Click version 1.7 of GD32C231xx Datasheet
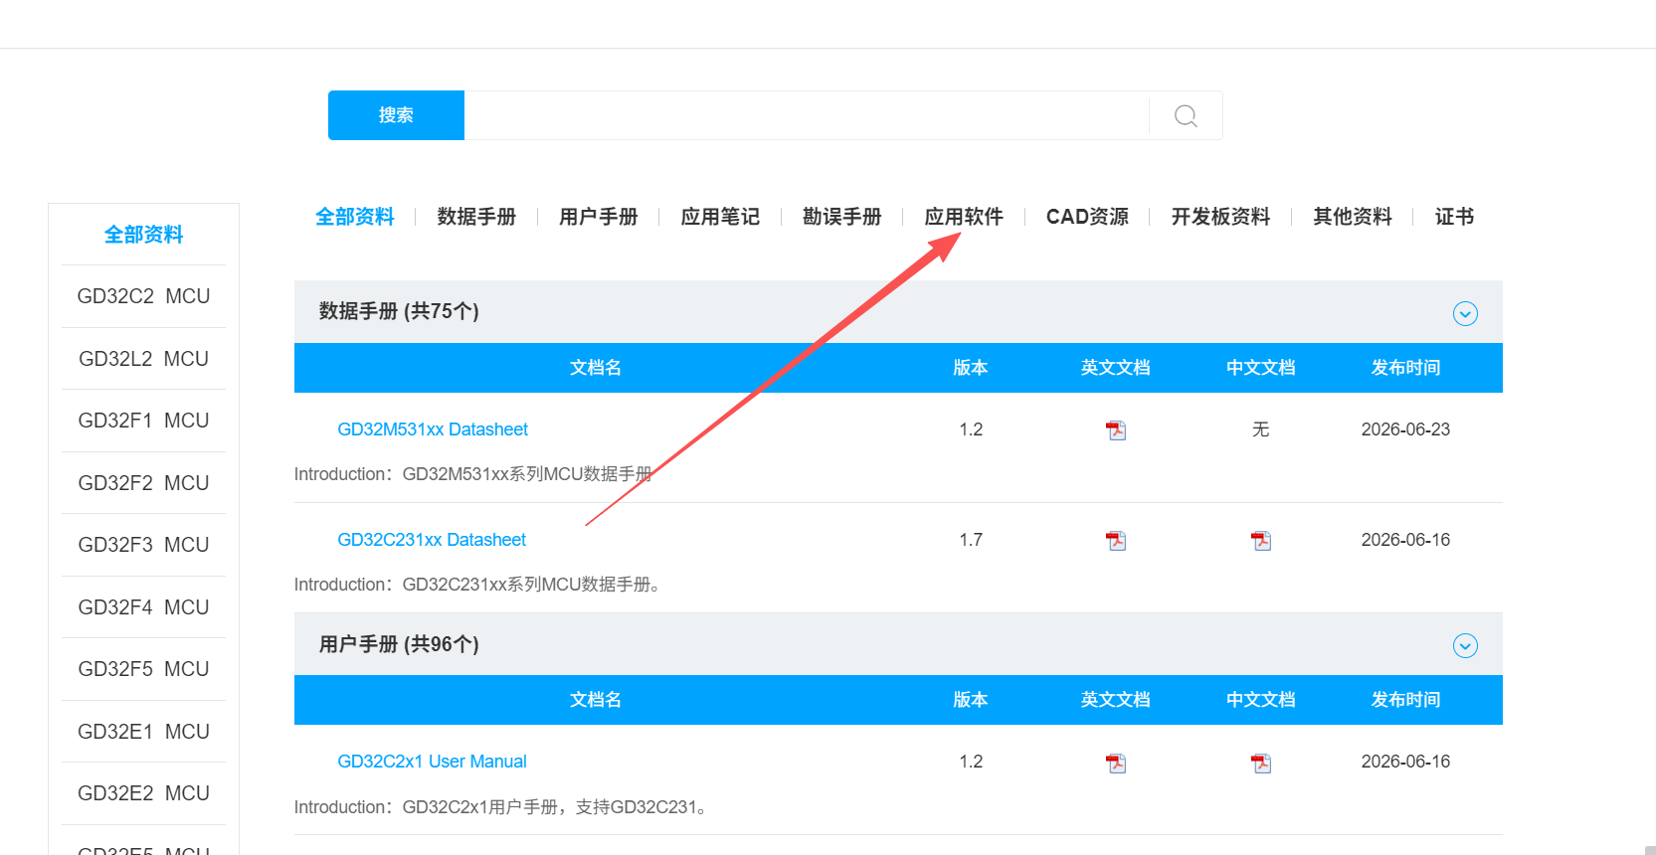The height and width of the screenshot is (855, 1656). coord(971,540)
